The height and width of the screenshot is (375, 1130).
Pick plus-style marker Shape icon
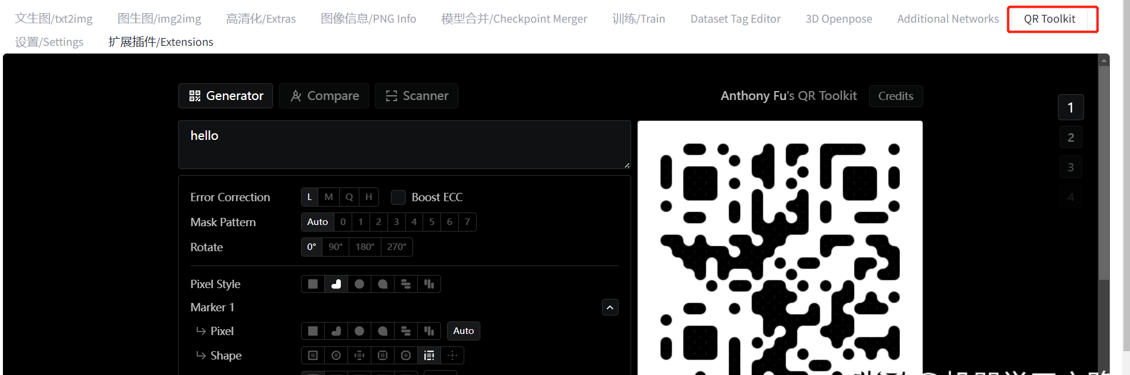point(359,355)
